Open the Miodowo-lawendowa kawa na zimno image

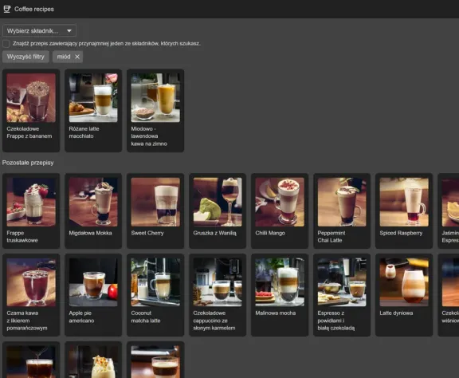pyautogui.click(x=155, y=97)
